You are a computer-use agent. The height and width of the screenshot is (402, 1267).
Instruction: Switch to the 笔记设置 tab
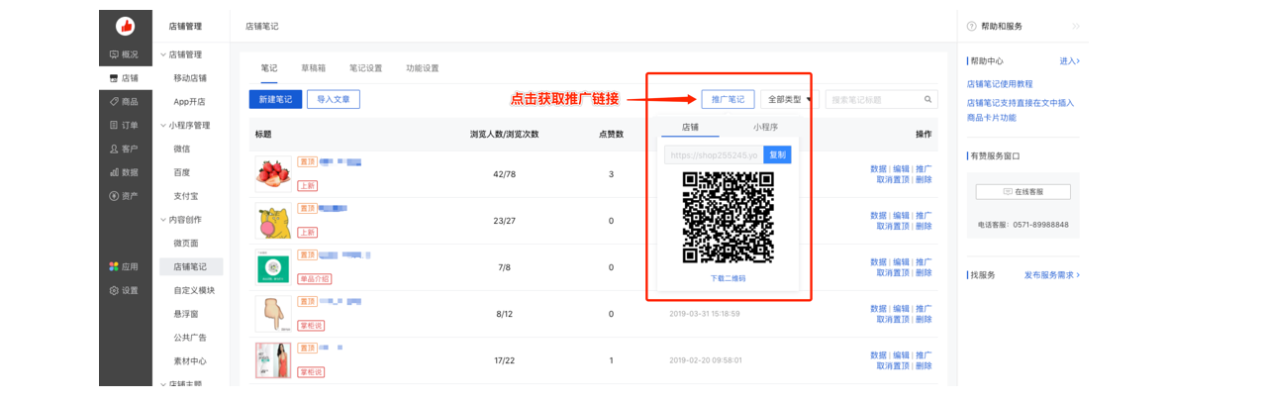click(365, 68)
